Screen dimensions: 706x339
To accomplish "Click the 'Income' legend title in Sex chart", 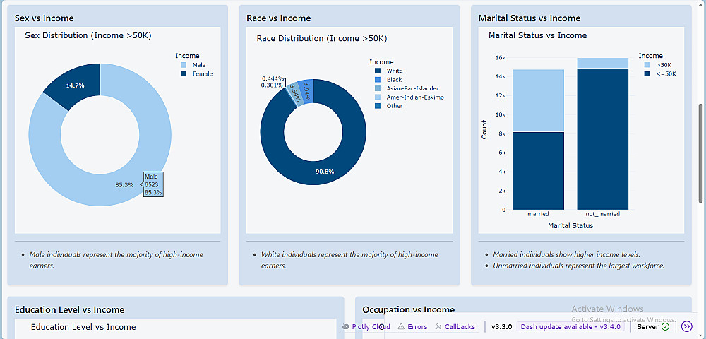I will coord(187,56).
